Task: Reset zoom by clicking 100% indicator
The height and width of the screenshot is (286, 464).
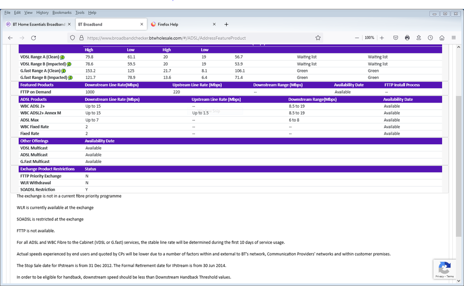Action: coord(369,38)
